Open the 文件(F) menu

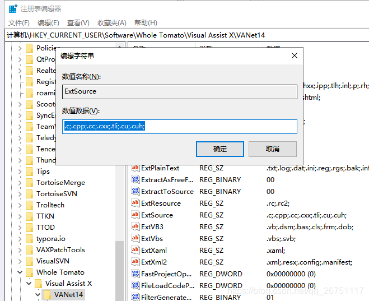tap(19, 23)
